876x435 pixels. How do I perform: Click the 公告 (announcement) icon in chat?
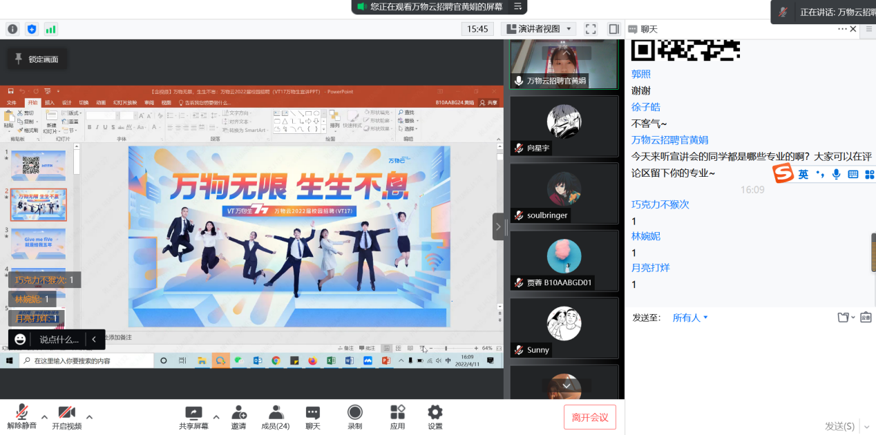coord(866,317)
